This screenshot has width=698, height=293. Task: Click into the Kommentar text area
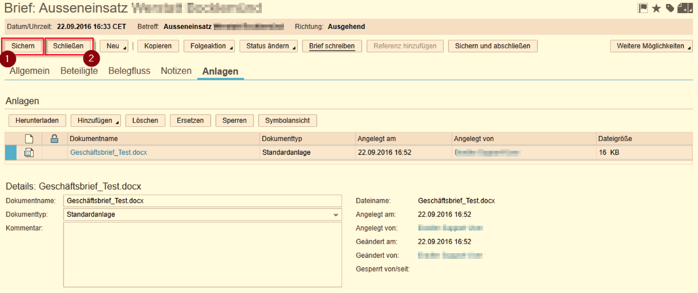pyautogui.click(x=202, y=254)
